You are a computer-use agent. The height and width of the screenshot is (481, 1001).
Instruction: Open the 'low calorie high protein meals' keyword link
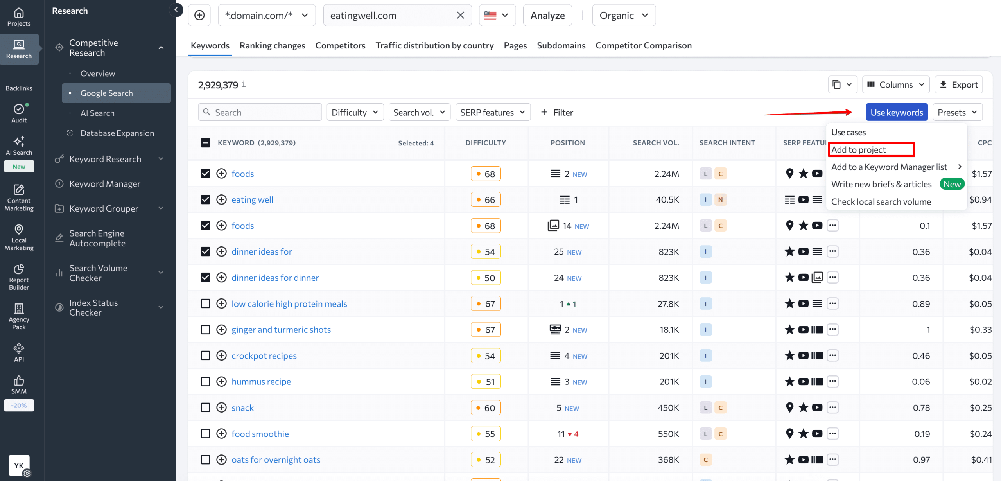[289, 303]
